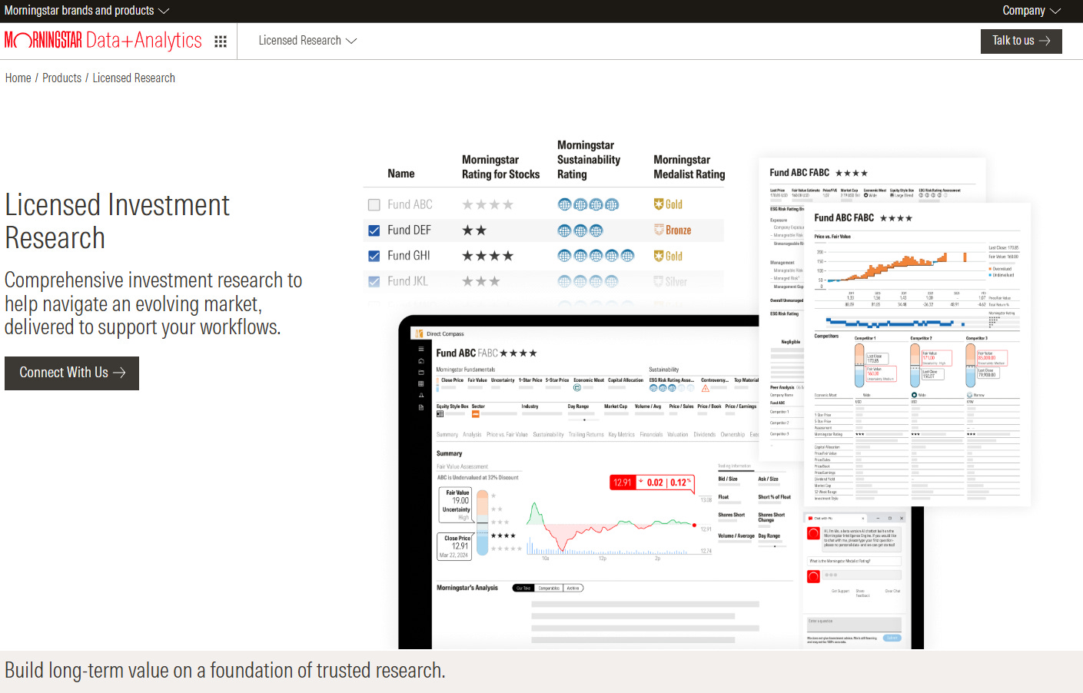Click the Talk to us button

coord(1021,41)
